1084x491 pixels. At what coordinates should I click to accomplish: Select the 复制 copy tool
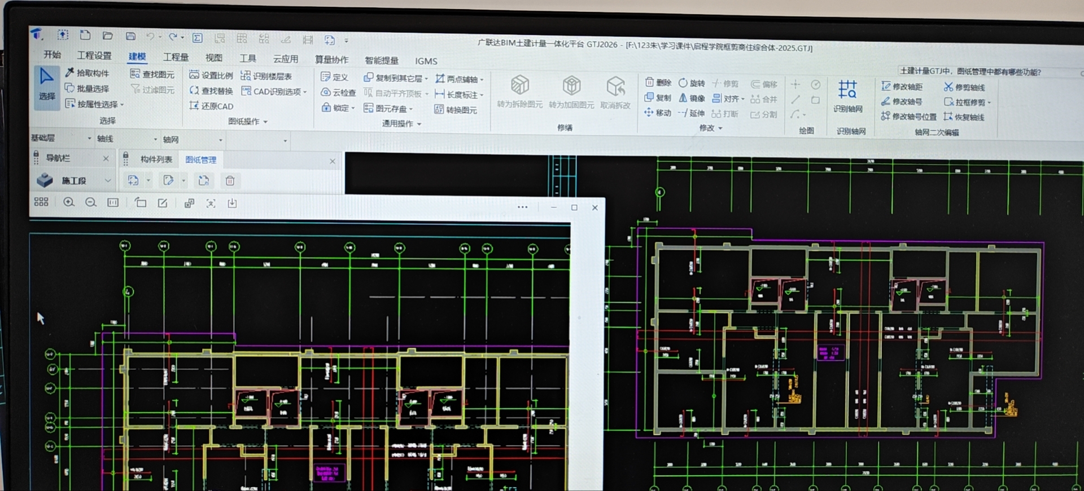pos(658,98)
